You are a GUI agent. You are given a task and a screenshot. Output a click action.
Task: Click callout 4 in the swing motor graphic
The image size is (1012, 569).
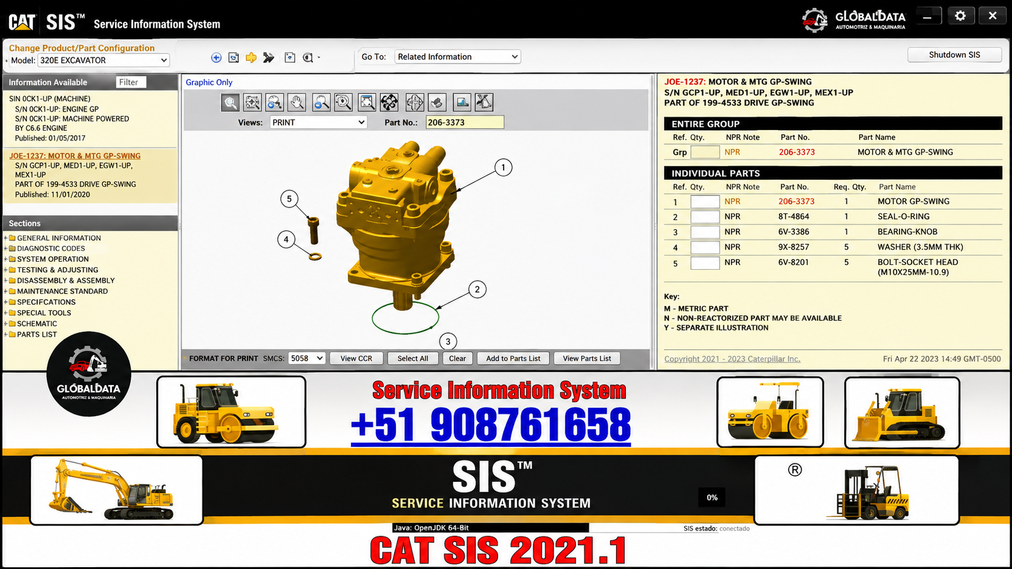point(286,239)
